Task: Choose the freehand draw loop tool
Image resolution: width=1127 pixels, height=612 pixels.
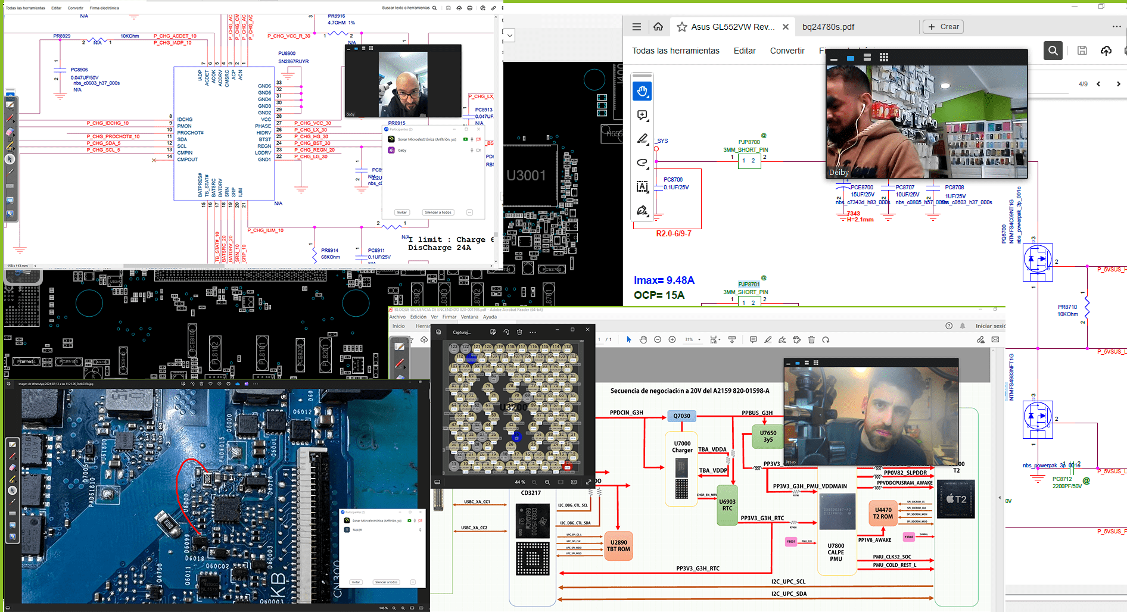Action: pos(642,163)
